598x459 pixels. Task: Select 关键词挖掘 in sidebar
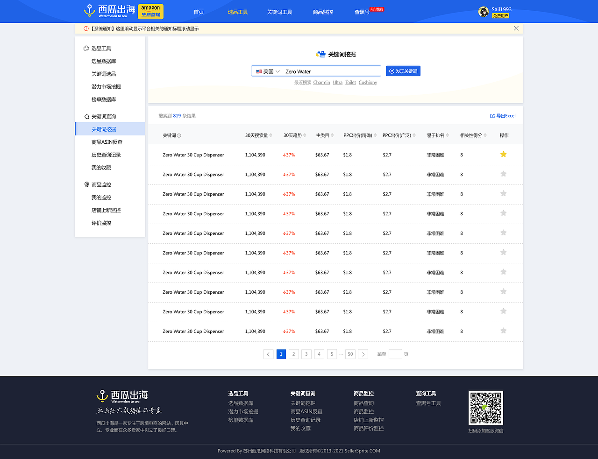[x=110, y=129]
